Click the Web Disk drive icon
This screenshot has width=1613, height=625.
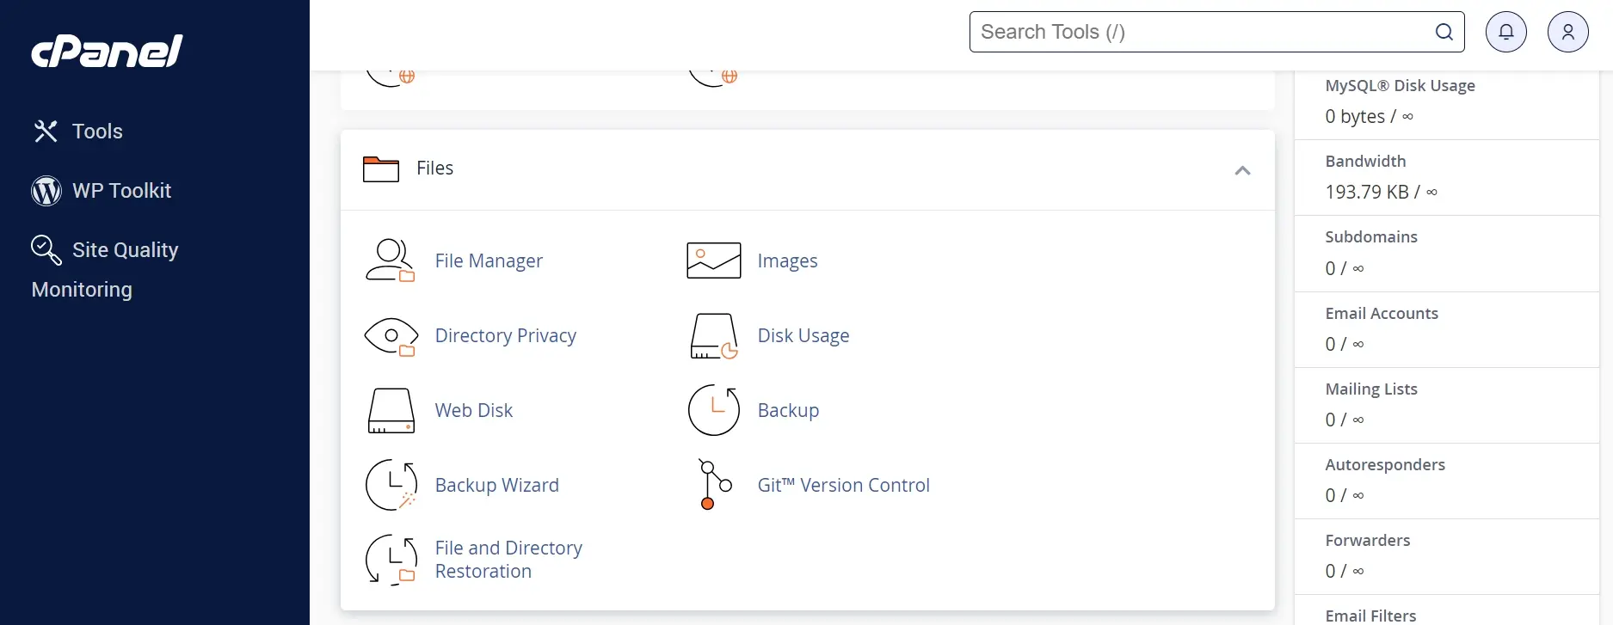tap(391, 410)
